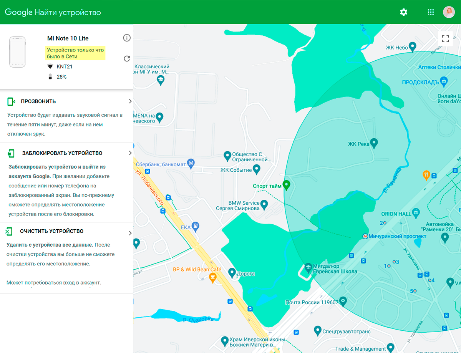Click the Автомойка Раменки 20 pin
This screenshot has height=353, width=461.
point(445,238)
